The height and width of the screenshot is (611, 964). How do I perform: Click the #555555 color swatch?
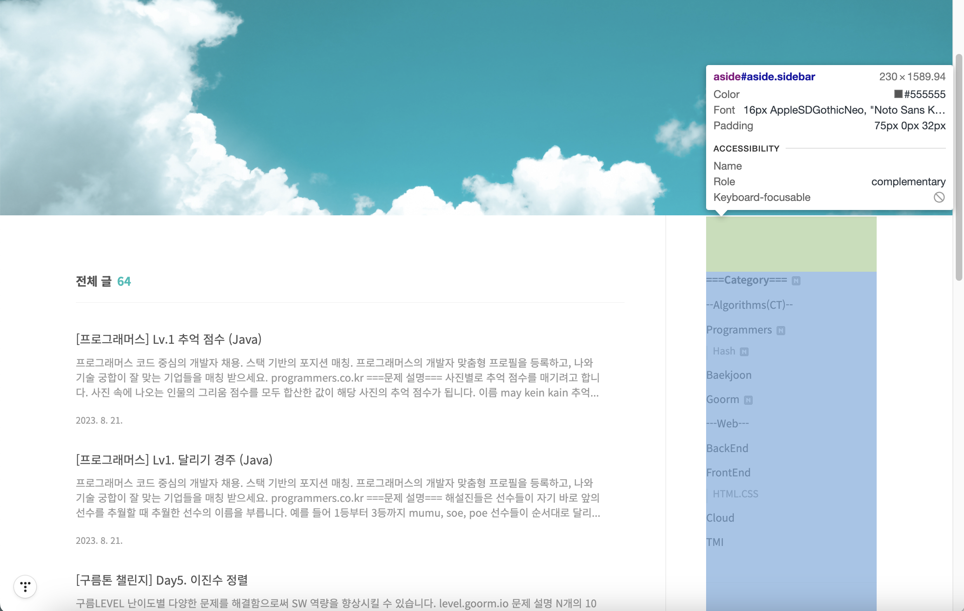pos(898,94)
